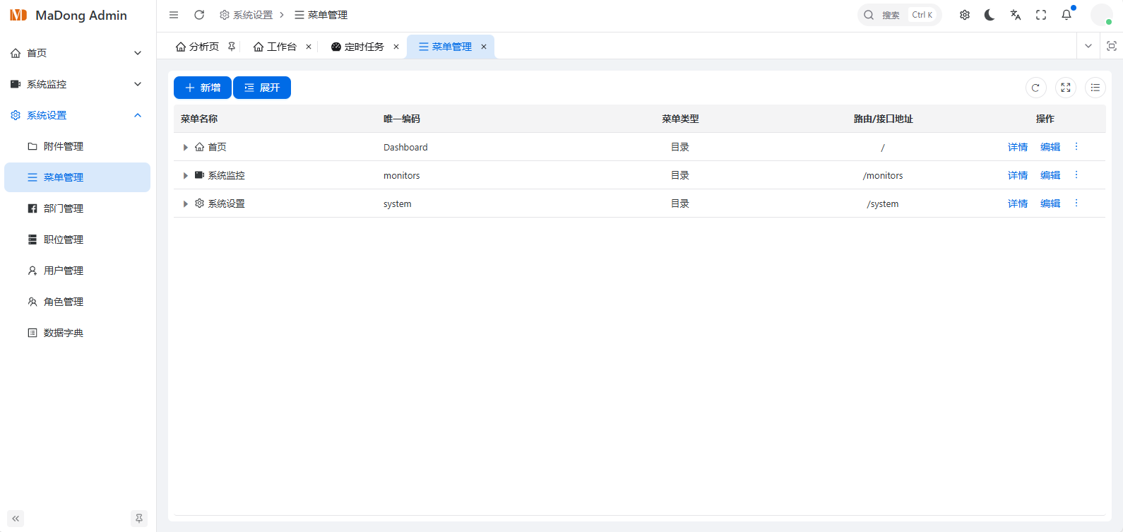
Task: Open more actions for Dashboard row
Action: coord(1076,146)
